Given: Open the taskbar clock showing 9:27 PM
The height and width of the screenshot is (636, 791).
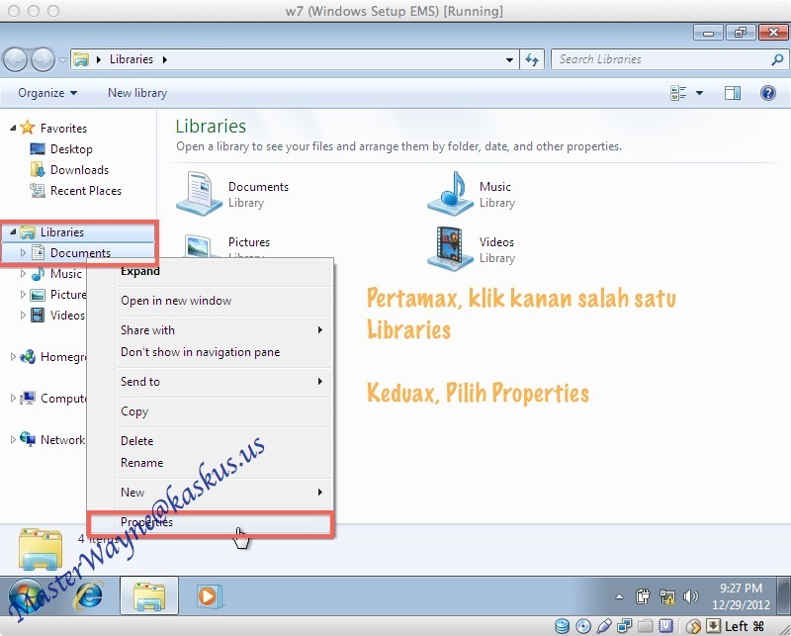Looking at the screenshot, I should pyautogui.click(x=741, y=596).
